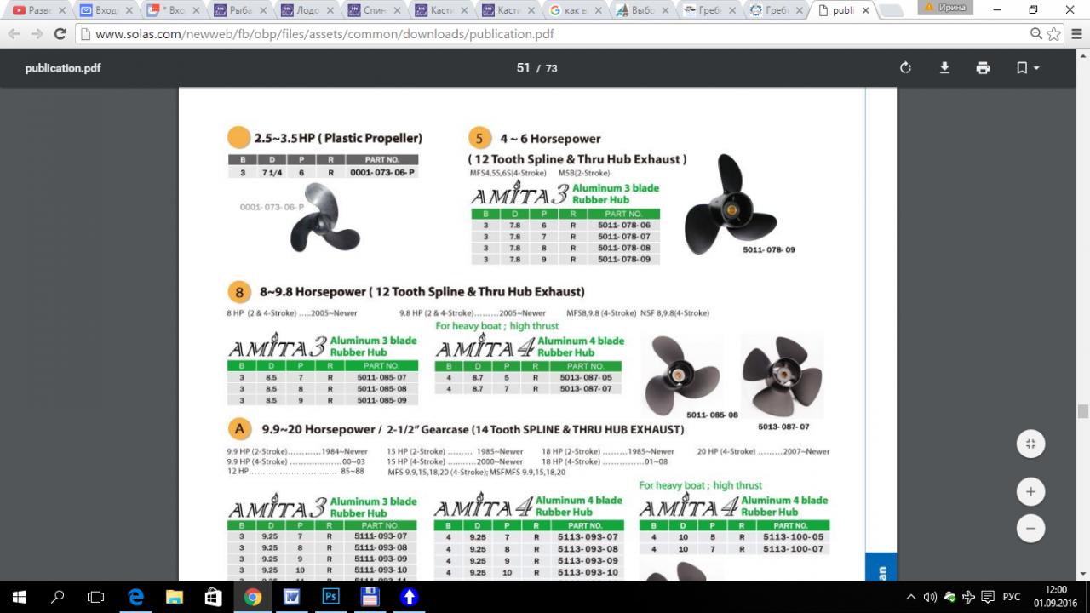Download the PDF file
1090x613 pixels.
[x=944, y=68]
